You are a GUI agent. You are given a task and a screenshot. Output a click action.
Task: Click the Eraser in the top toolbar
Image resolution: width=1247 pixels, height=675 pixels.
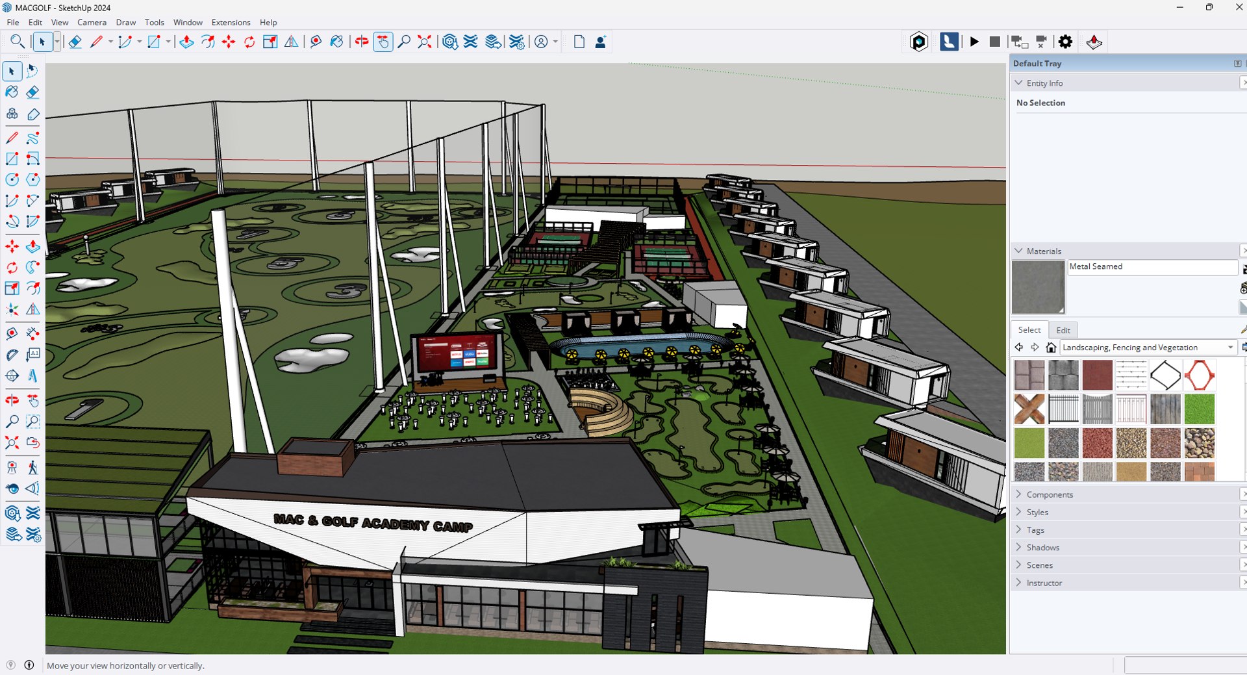pos(75,42)
